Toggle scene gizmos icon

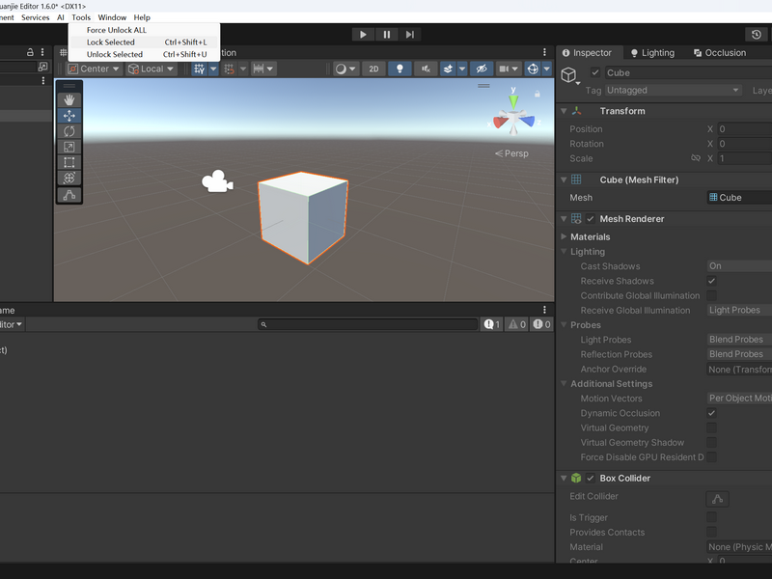point(533,69)
